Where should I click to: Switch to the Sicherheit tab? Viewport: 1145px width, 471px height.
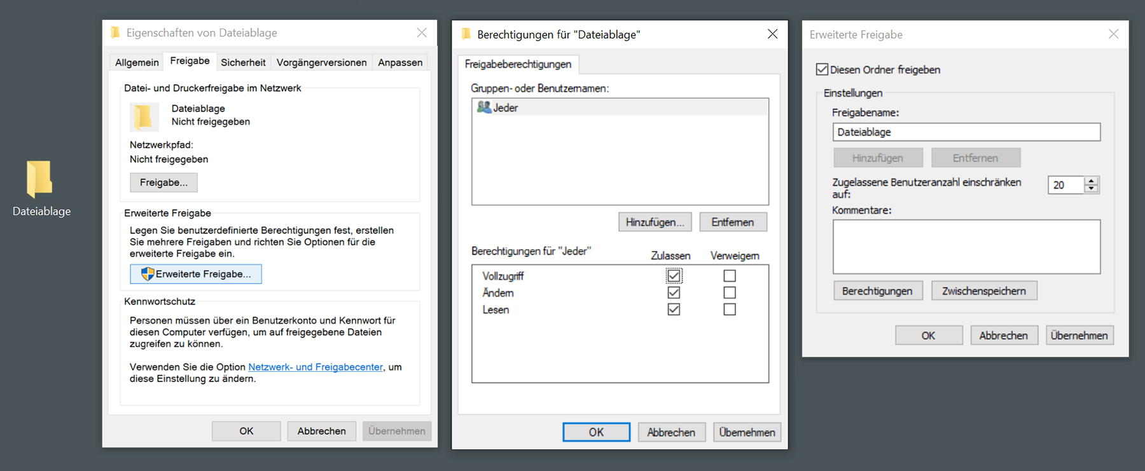click(243, 62)
